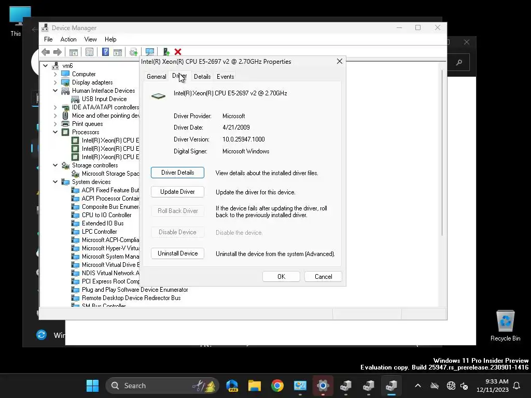Screen dimensions: 531x398
Task: Open Microsoft Edge PRE in taskbar
Action: 232,386
